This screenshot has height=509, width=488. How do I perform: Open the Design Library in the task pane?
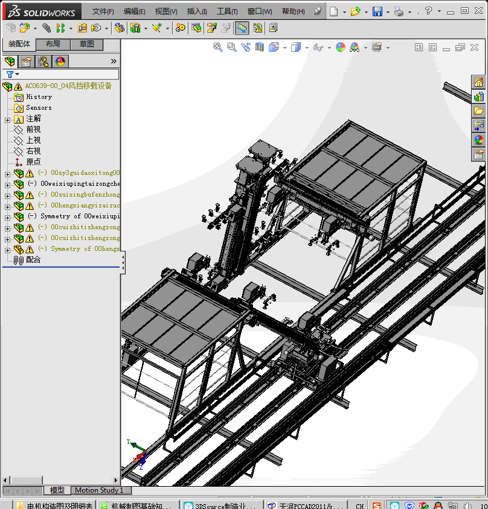[x=479, y=96]
